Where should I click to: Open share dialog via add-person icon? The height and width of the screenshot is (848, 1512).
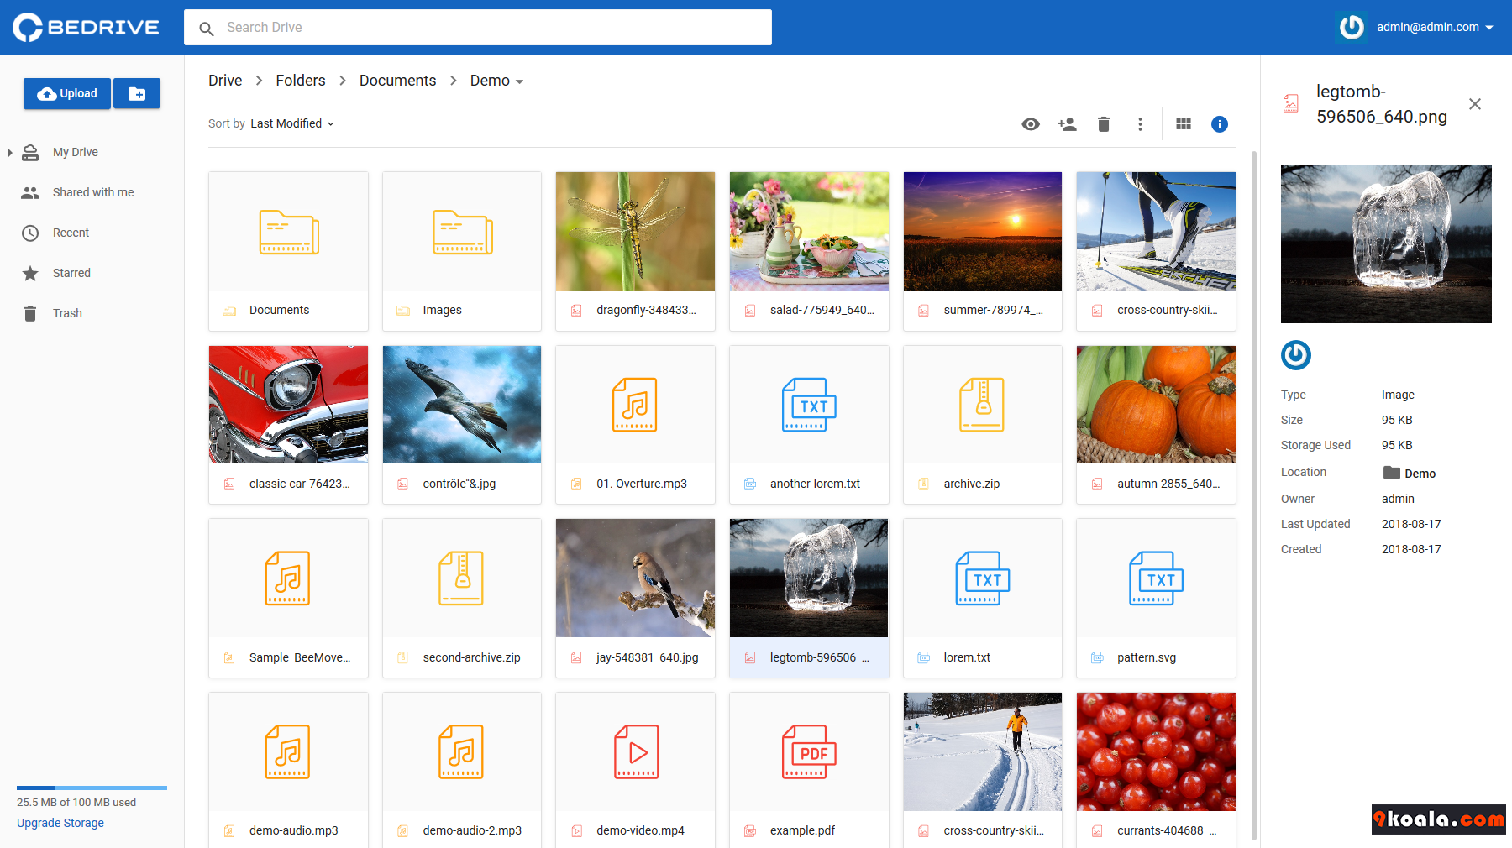point(1067,124)
